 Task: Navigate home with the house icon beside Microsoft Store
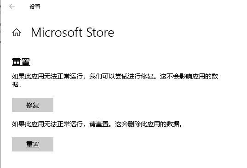tap(17, 33)
